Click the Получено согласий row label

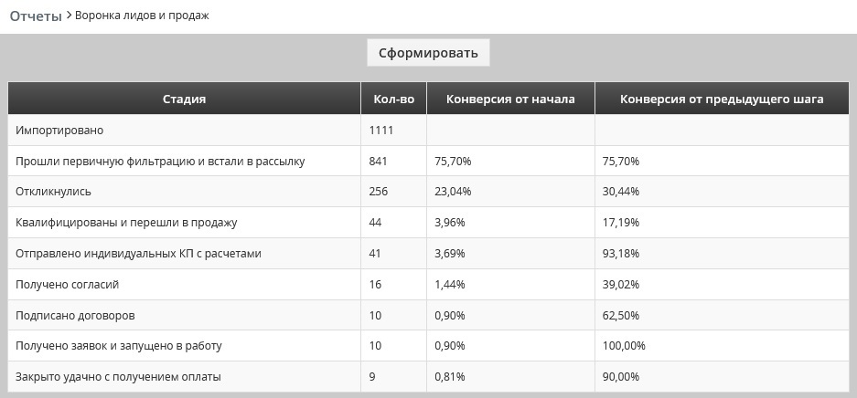68,285
